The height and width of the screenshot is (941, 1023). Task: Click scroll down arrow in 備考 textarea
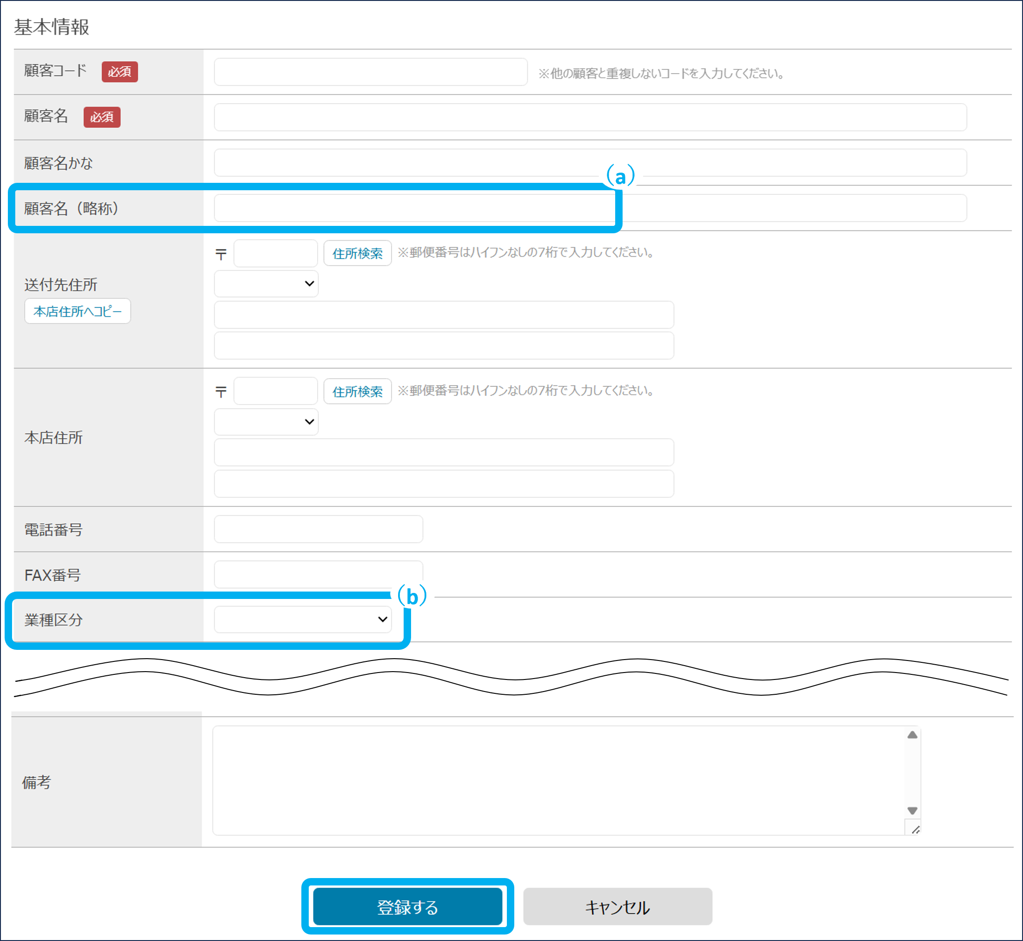click(912, 810)
